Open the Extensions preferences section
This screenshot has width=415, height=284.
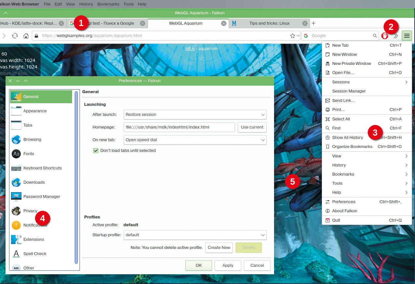(x=33, y=240)
